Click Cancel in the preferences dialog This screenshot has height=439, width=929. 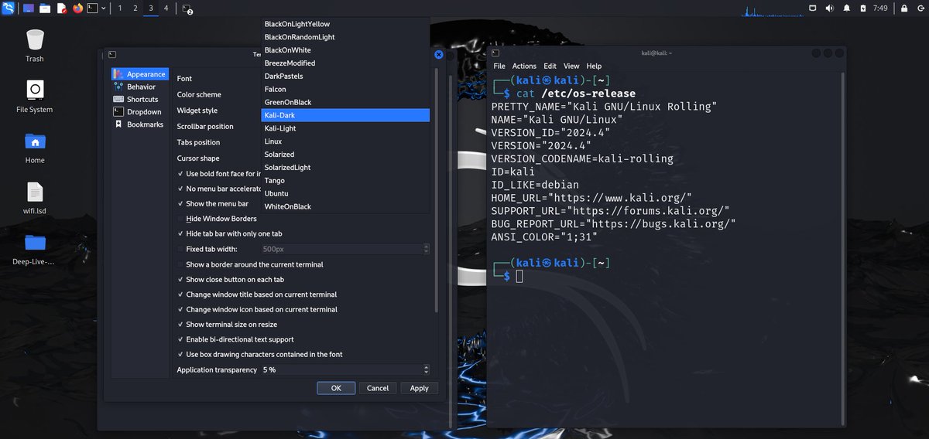(x=378, y=388)
